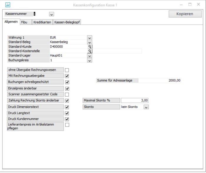Viewport: 206px width, 173px height.
Task: Click the Summe für Adressanlage value field
Action: click(x=159, y=80)
